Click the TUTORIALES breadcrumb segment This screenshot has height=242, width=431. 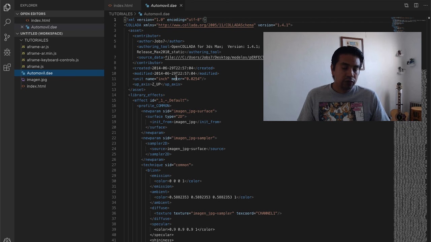pos(121,14)
